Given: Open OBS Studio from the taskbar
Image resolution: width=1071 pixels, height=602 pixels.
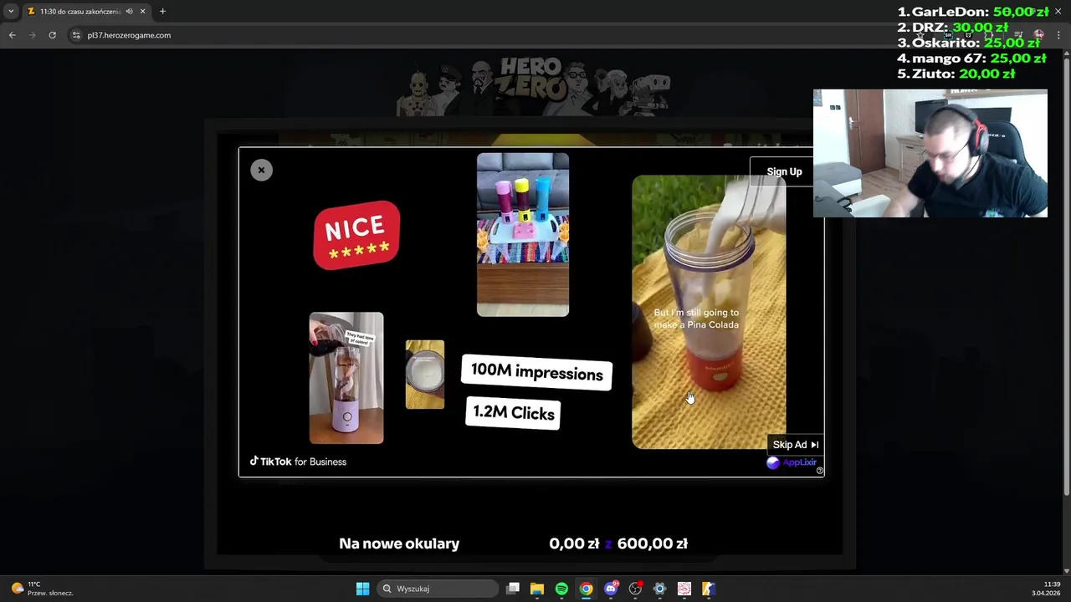Looking at the screenshot, I should (x=635, y=589).
